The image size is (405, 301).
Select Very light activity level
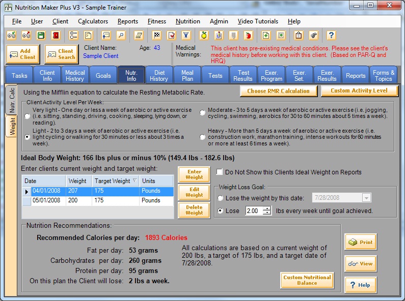(x=27, y=116)
